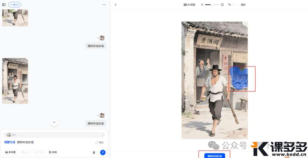Click the small brush size circle

point(202,5)
